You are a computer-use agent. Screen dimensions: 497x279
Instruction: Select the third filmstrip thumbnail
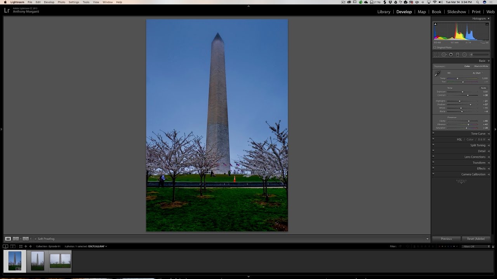[60, 261]
